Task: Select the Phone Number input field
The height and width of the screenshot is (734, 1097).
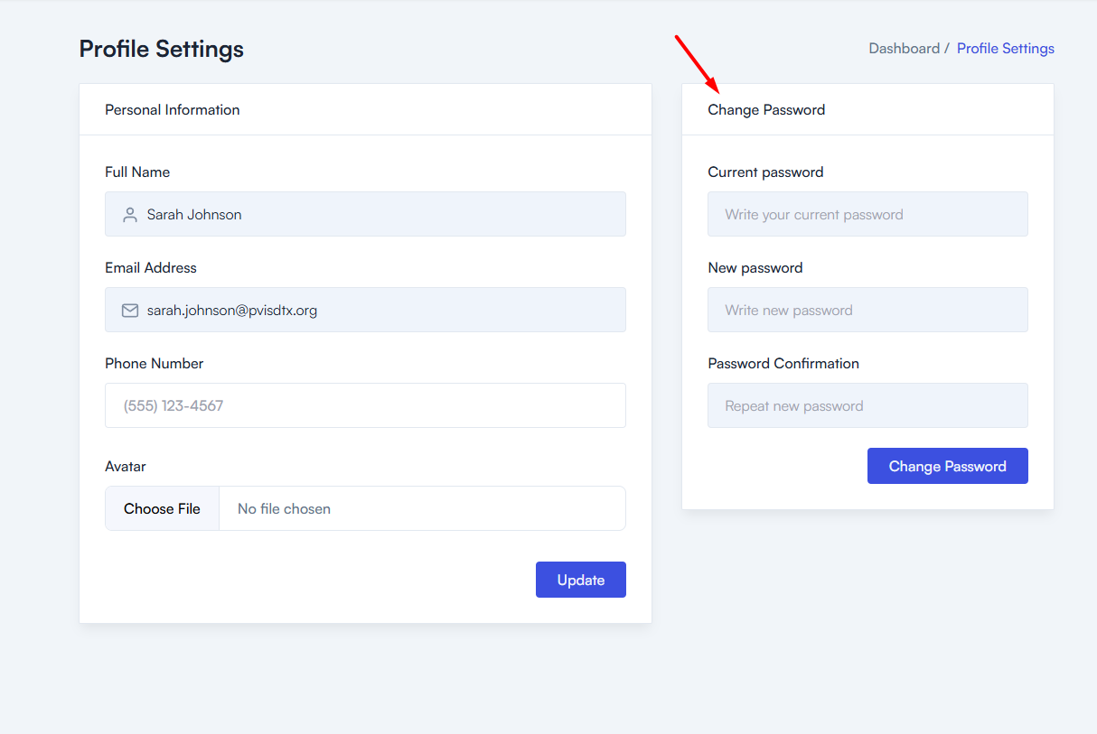Action: pyautogui.click(x=365, y=405)
